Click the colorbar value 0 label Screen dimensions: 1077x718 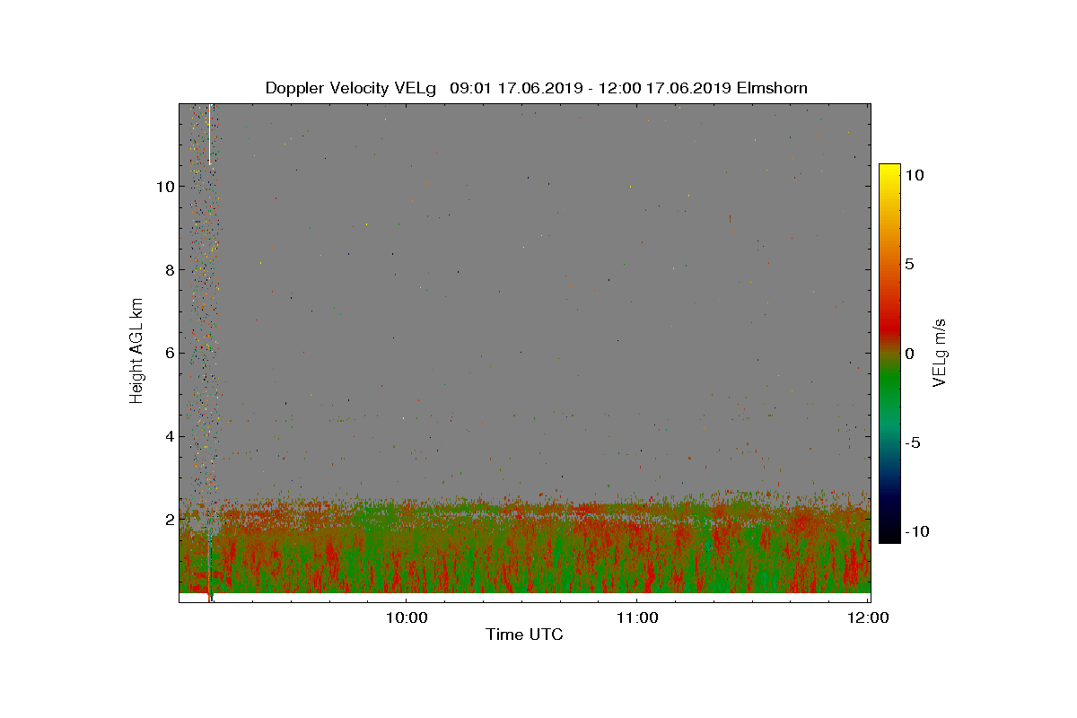(909, 354)
